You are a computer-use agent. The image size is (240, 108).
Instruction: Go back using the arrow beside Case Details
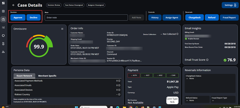click(x=13, y=5)
